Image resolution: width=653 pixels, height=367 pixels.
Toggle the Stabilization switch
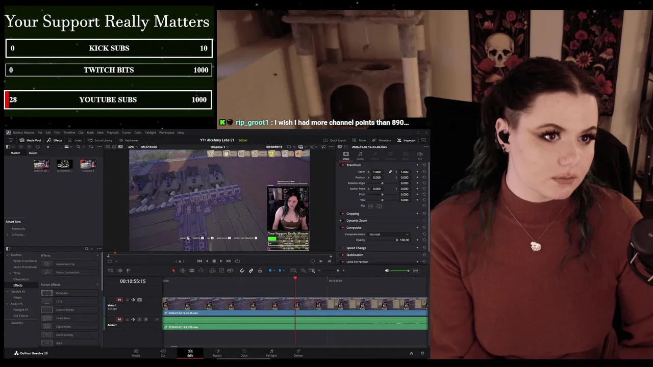[x=342, y=255]
